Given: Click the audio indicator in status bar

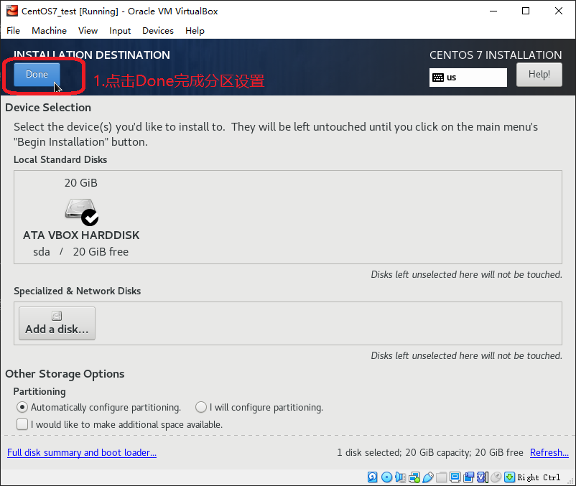Looking at the screenshot, I should (401, 477).
